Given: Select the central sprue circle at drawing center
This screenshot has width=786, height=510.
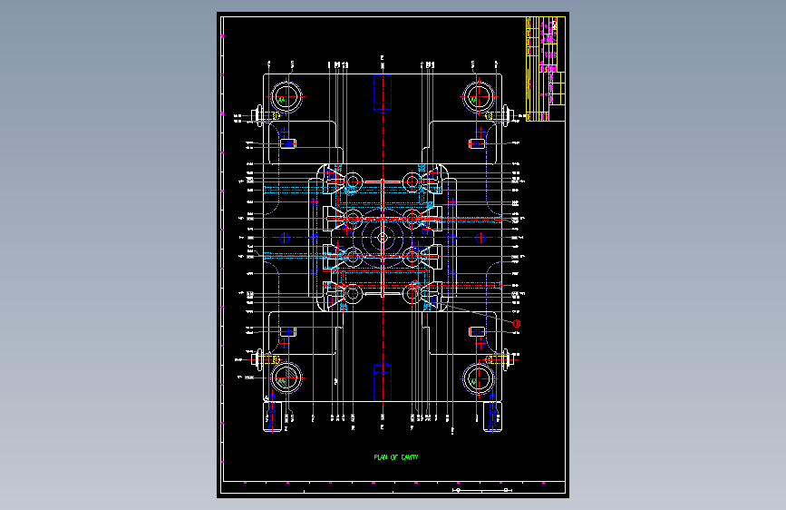Looking at the screenshot, I should 383,238.
